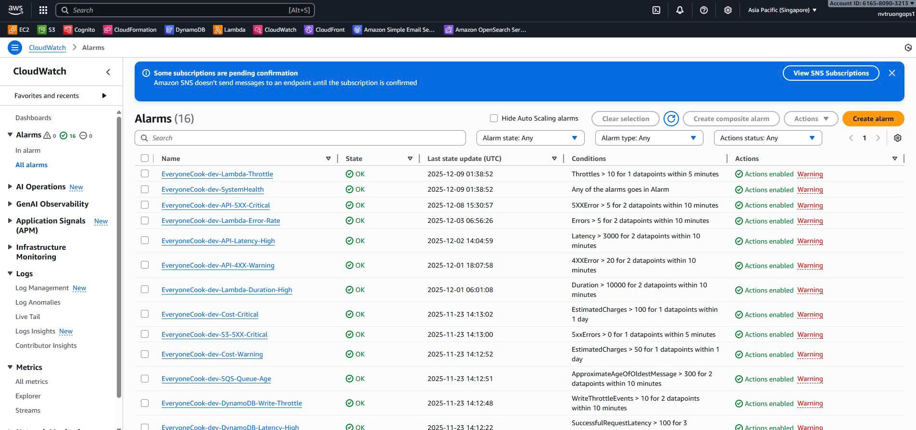Open the Cognito bookmark shortcut

(79, 30)
